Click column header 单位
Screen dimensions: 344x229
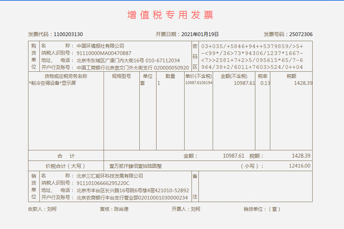click(x=148, y=76)
